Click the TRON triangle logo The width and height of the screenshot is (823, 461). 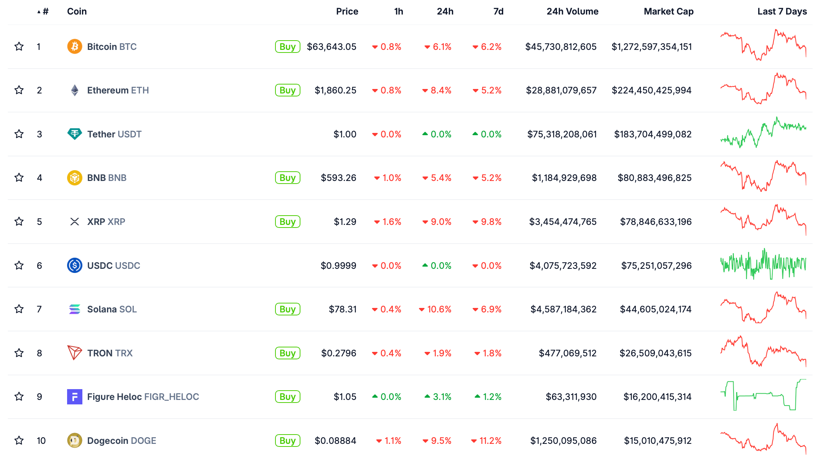[75, 353]
